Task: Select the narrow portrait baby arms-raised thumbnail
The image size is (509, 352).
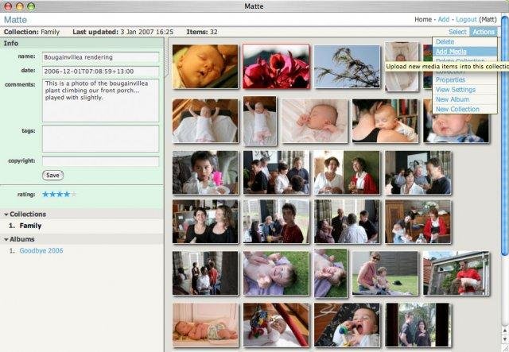Action: point(260,121)
